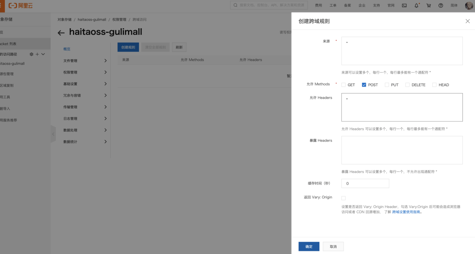Open the notifications bell
475x254 pixels.
click(x=416, y=5)
